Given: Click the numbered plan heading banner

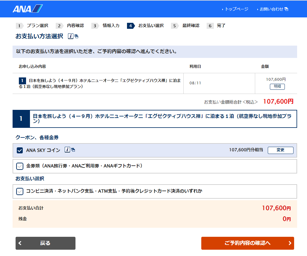Looking at the screenshot, I should pyautogui.click(x=155, y=119).
